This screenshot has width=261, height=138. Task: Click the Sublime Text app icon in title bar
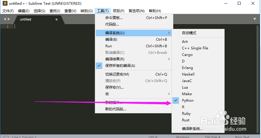[x=5, y=3]
